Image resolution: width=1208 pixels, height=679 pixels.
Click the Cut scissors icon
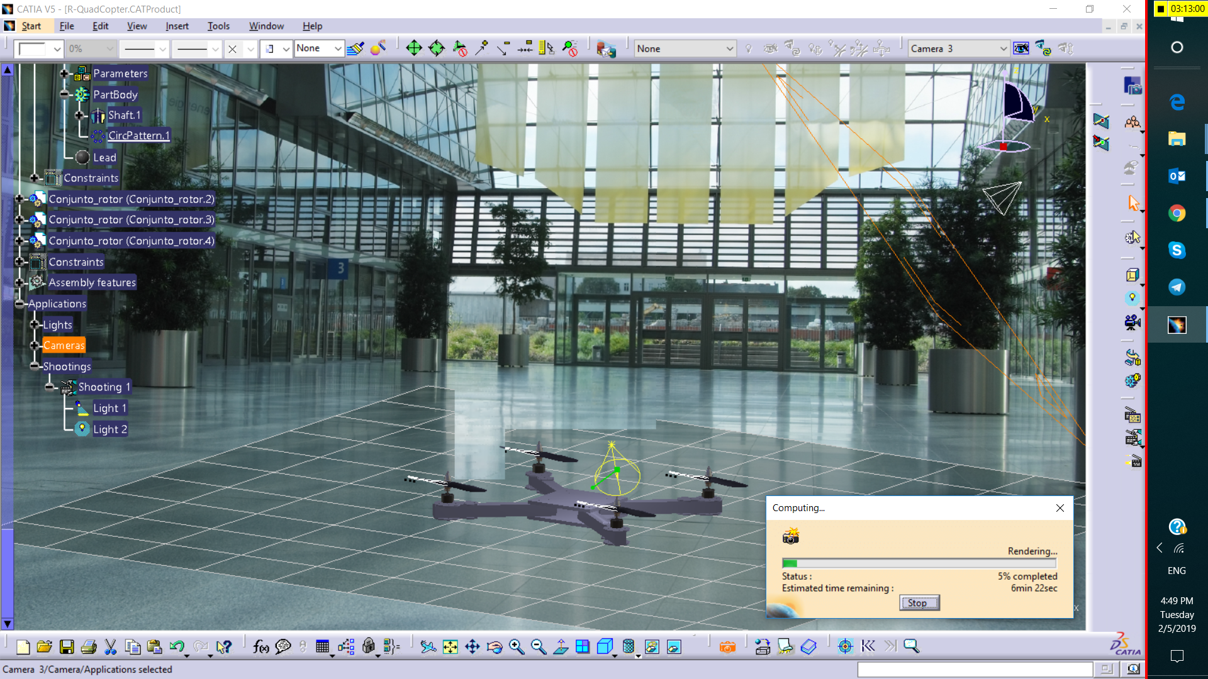pyautogui.click(x=111, y=647)
